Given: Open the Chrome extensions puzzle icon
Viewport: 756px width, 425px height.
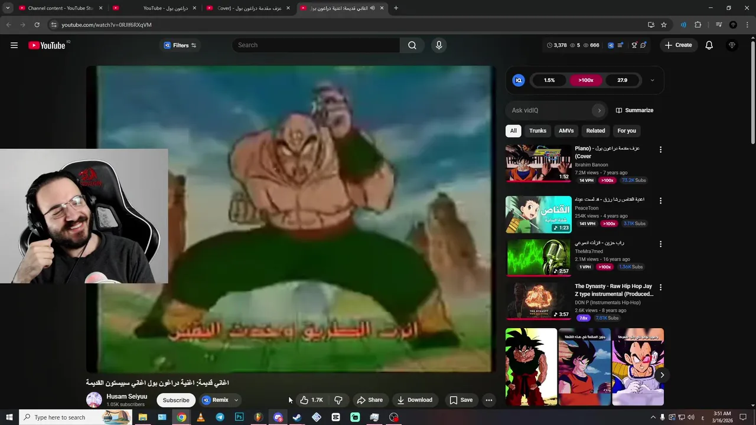Looking at the screenshot, I should (x=698, y=25).
